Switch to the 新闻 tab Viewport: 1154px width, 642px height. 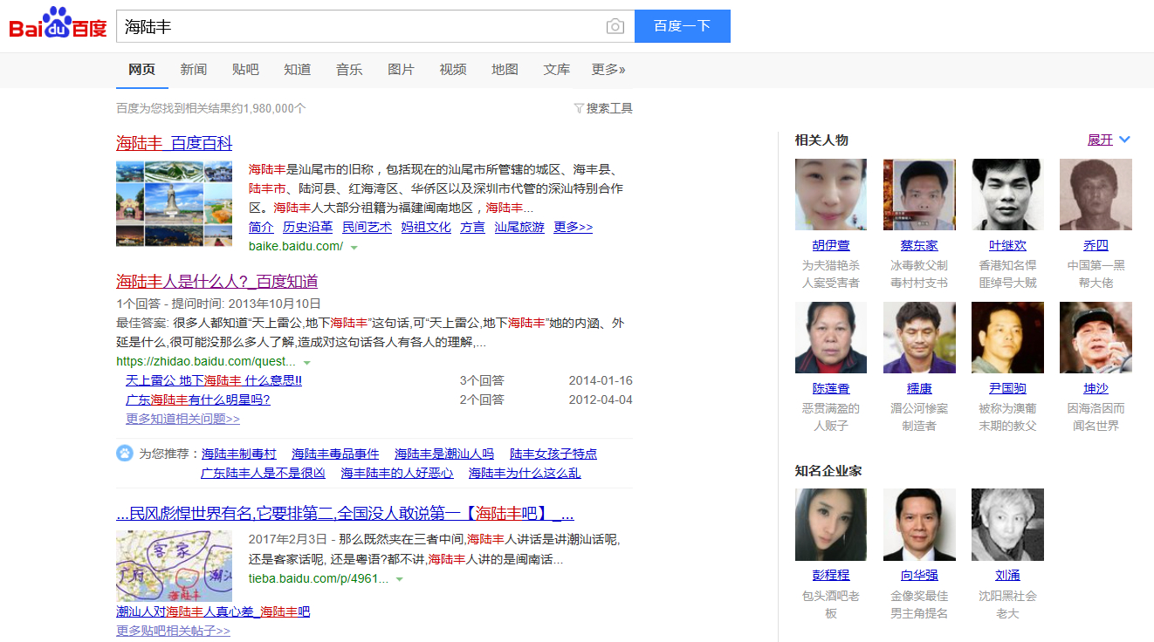[194, 70]
